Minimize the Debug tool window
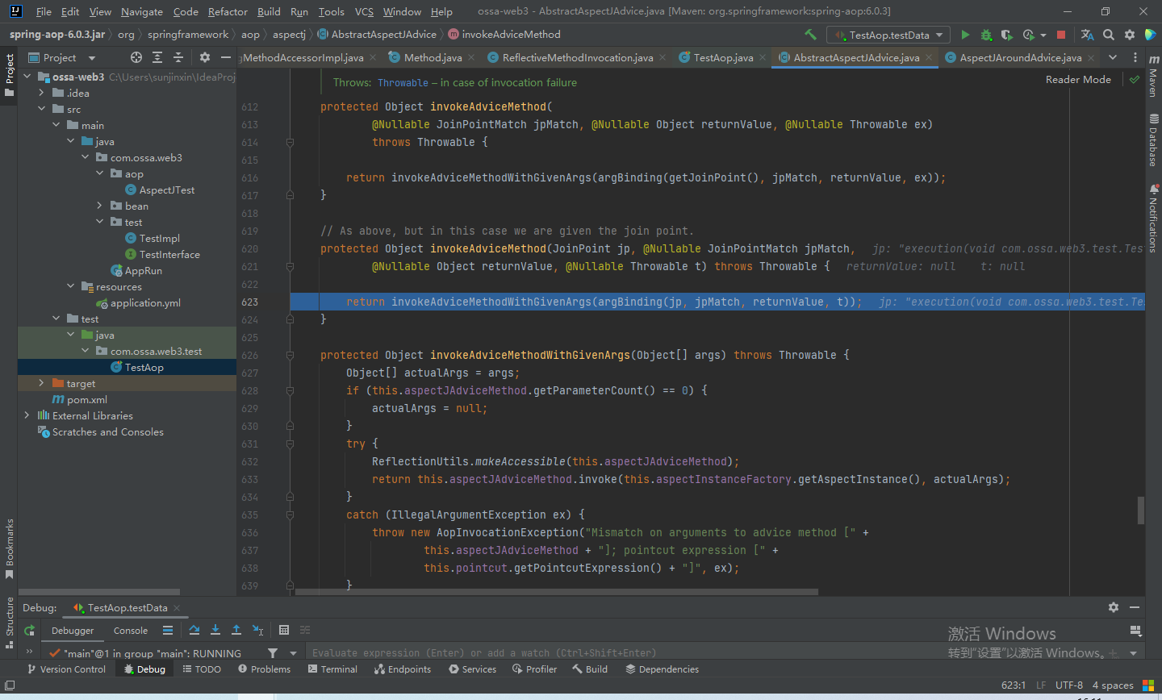The image size is (1162, 700). click(x=1135, y=607)
